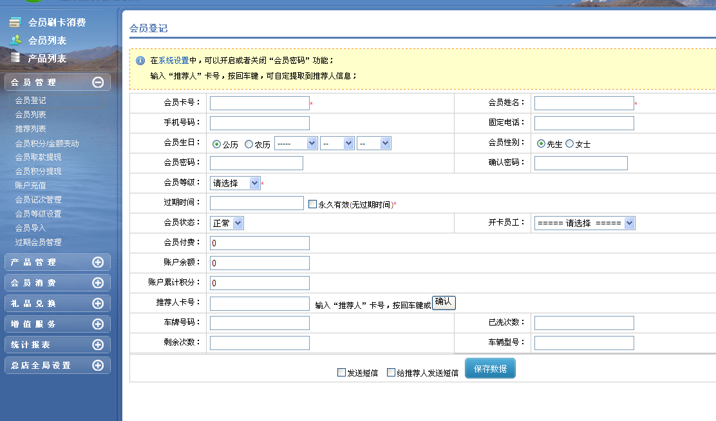Select 女士 gender radio button
716x421 pixels.
569,144
